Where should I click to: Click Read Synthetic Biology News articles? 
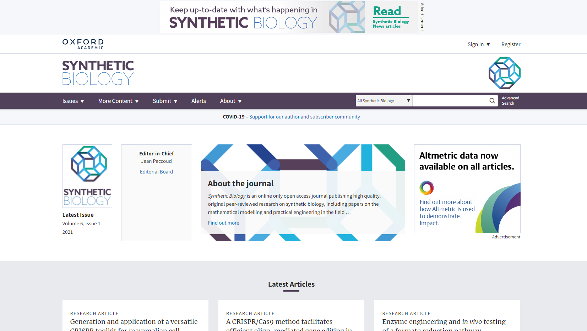coord(391,17)
